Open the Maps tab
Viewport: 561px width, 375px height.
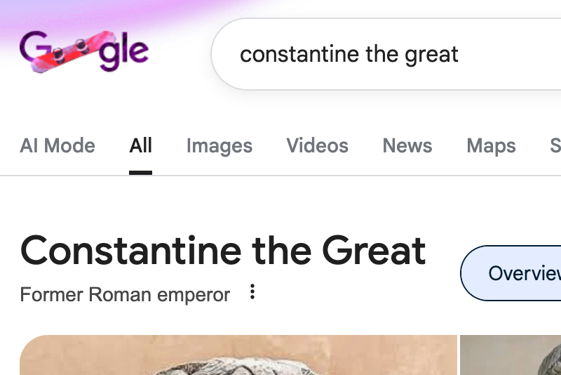point(491,145)
